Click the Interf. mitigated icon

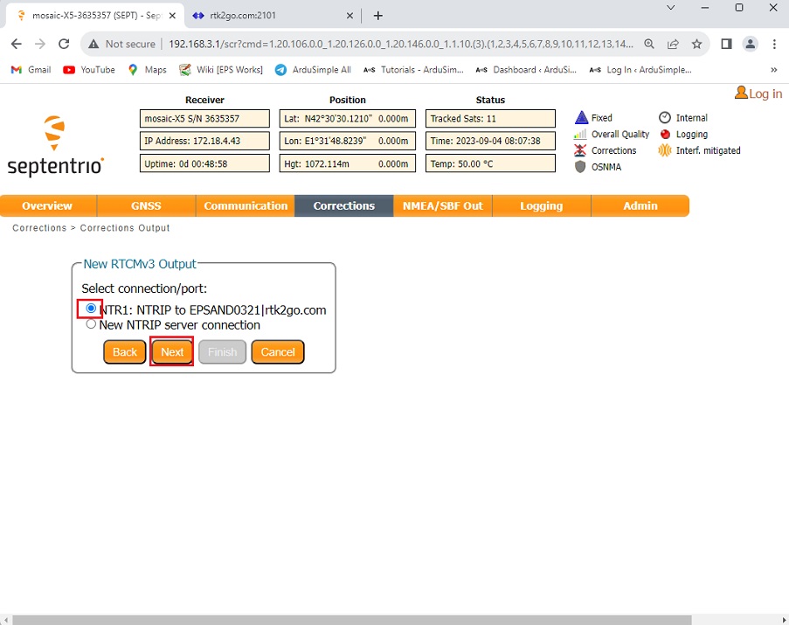[665, 150]
